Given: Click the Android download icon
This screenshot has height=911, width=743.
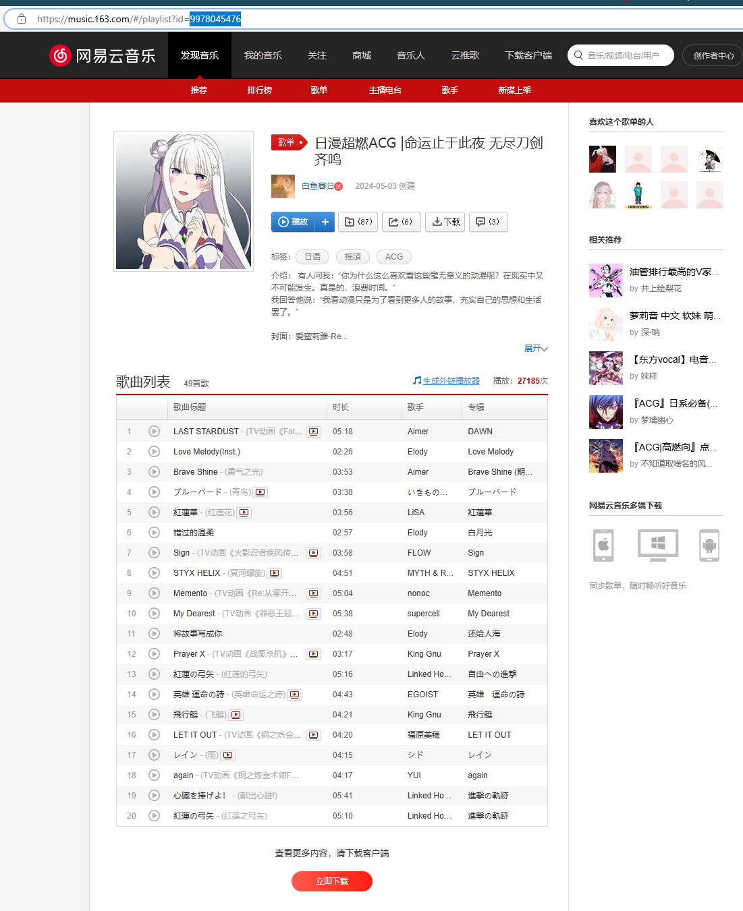Looking at the screenshot, I should [x=709, y=546].
